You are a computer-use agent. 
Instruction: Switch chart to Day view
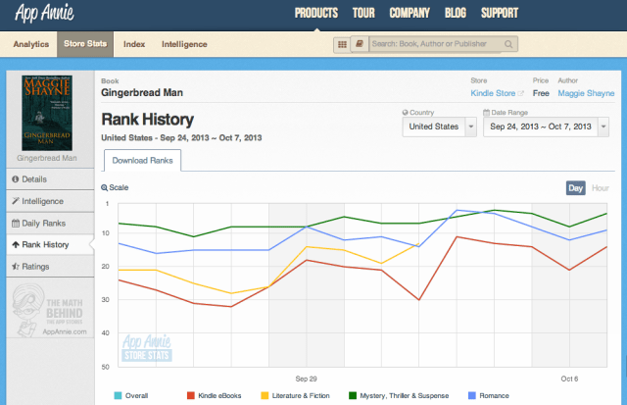pyautogui.click(x=576, y=187)
